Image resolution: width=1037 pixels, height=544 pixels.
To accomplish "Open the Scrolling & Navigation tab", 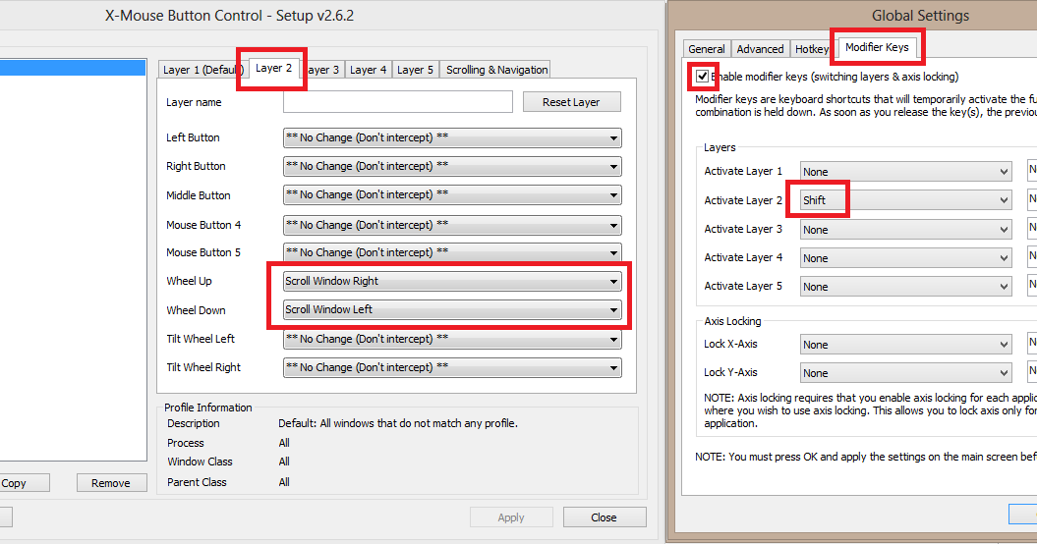I will point(496,70).
